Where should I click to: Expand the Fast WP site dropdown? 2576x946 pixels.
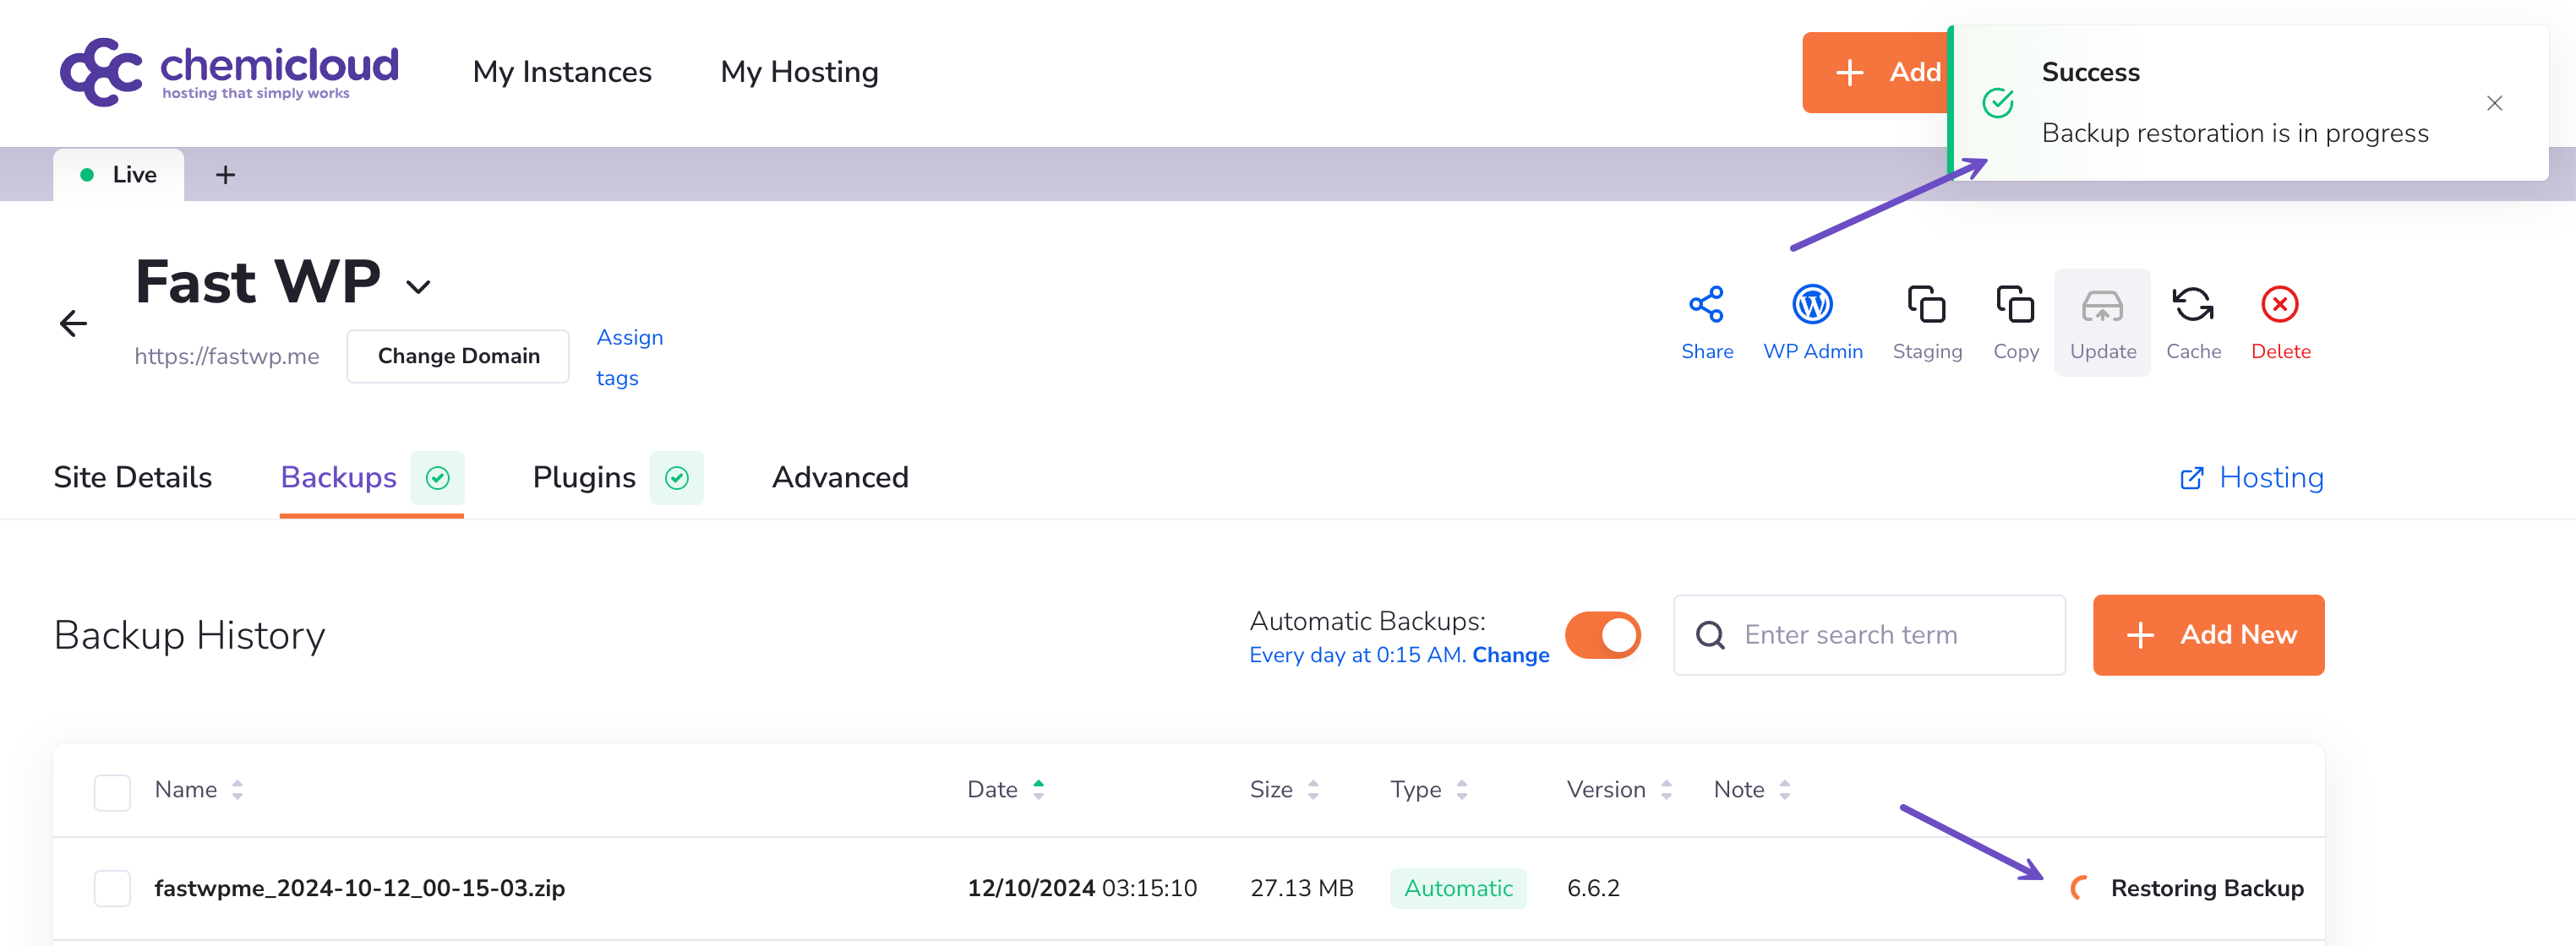coord(418,288)
